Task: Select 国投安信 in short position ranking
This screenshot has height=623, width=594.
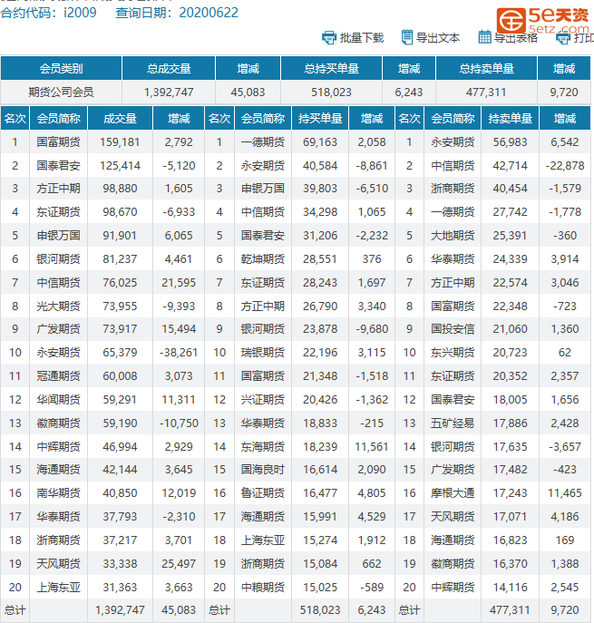Action: [x=453, y=329]
